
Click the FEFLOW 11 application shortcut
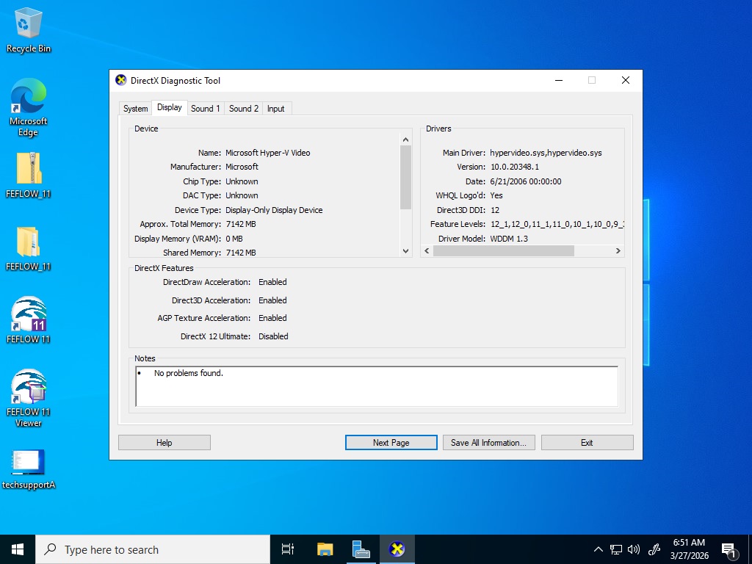[29, 320]
